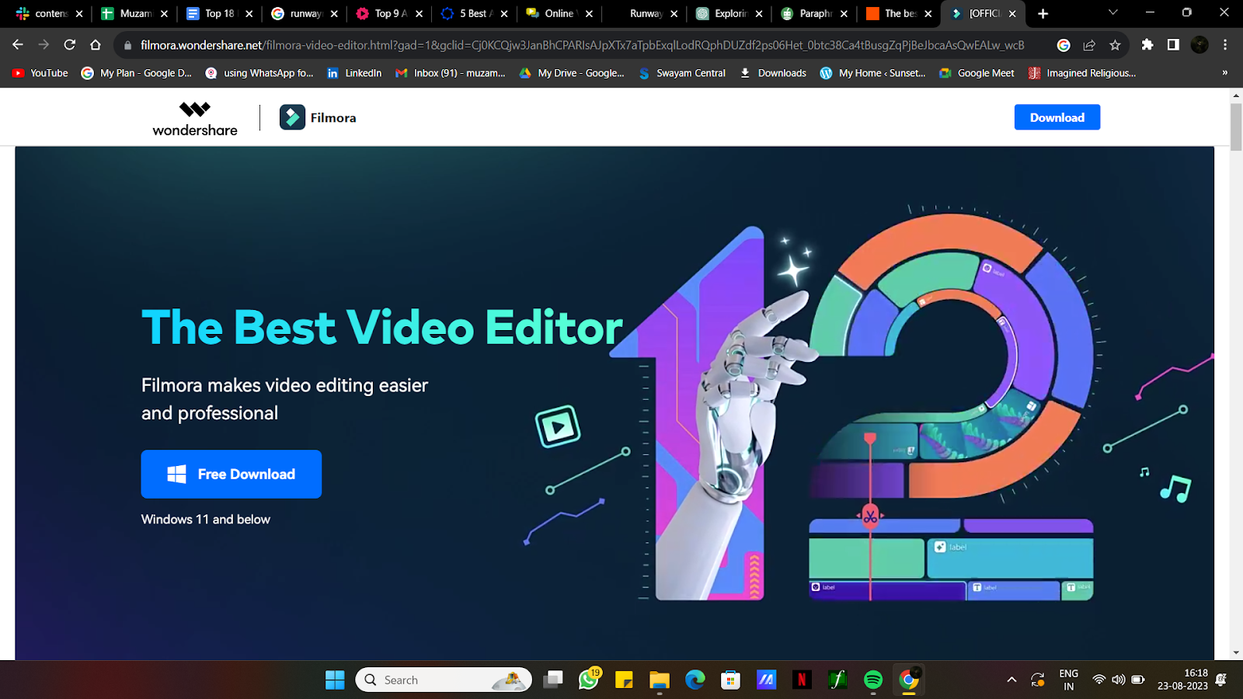Open Microsoft Store from taskbar

pos(730,680)
